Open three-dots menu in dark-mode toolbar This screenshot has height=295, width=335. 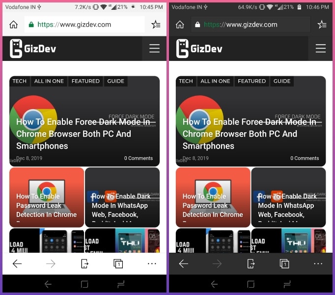318,264
